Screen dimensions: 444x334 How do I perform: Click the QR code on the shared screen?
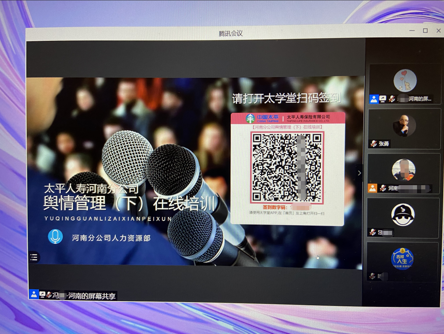(x=287, y=168)
